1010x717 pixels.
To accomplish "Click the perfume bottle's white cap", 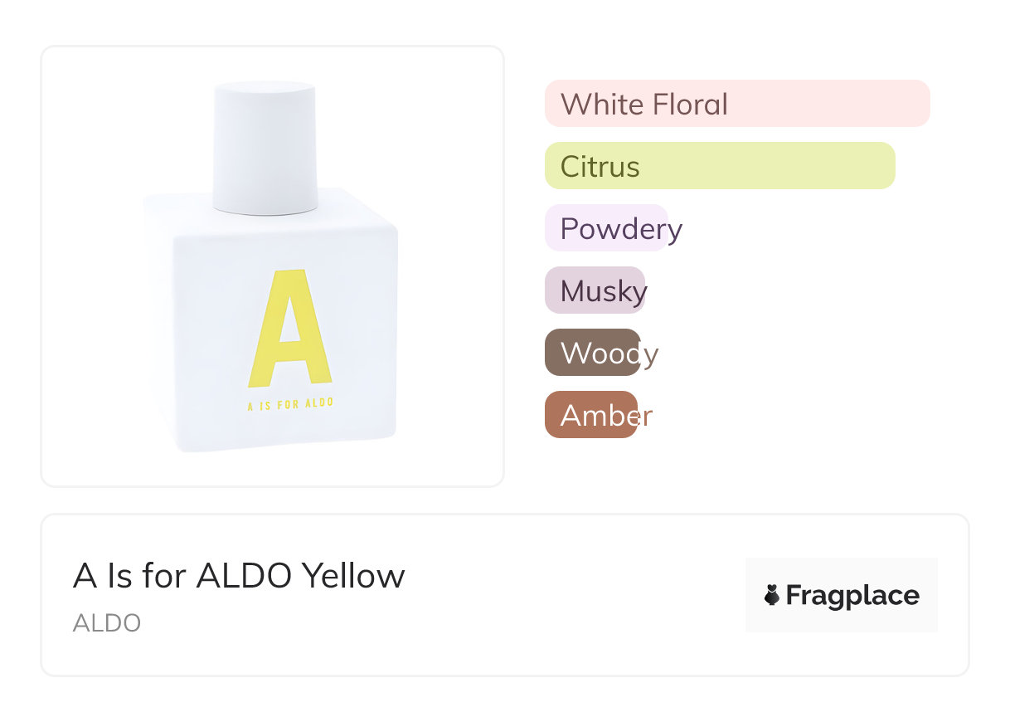I will [x=265, y=145].
